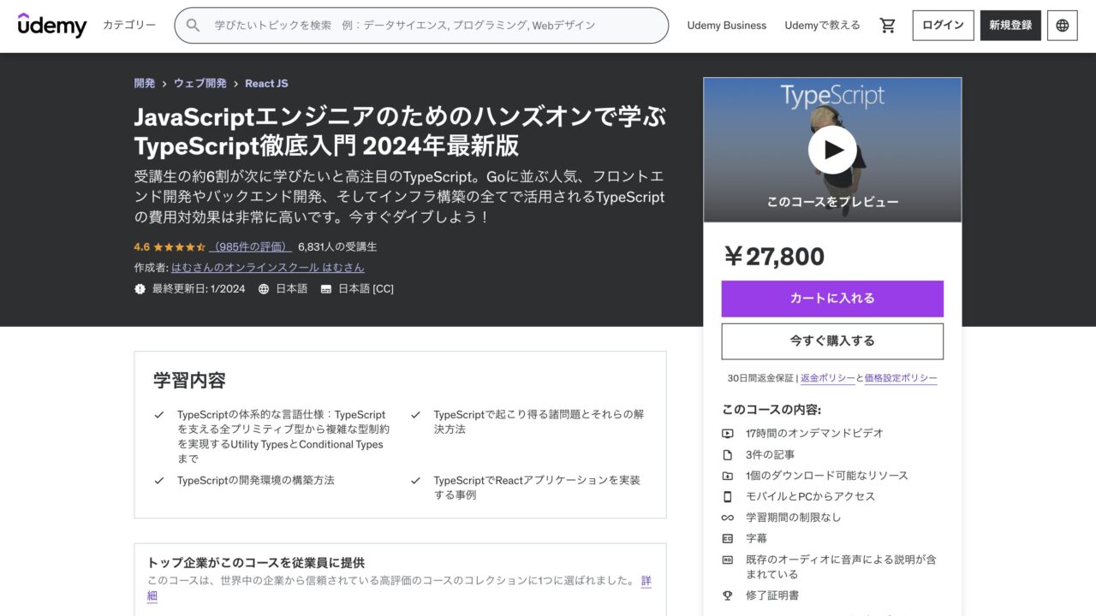Click the video icon next to 17時間のオンデマンドビデオ
1096x616 pixels.
728,434
